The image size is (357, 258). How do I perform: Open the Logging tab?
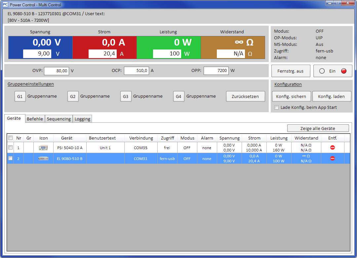(x=82, y=118)
